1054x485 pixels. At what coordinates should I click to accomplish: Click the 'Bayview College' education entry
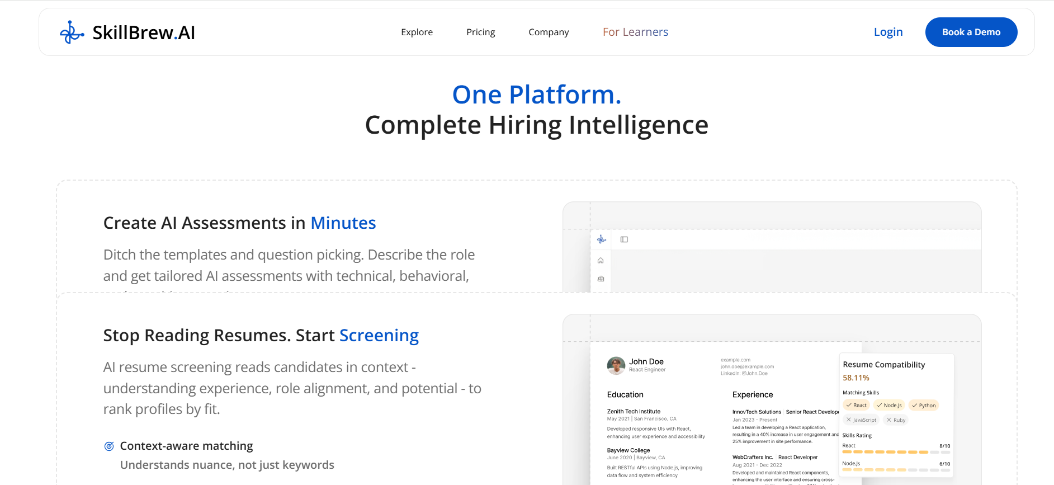coord(628,450)
